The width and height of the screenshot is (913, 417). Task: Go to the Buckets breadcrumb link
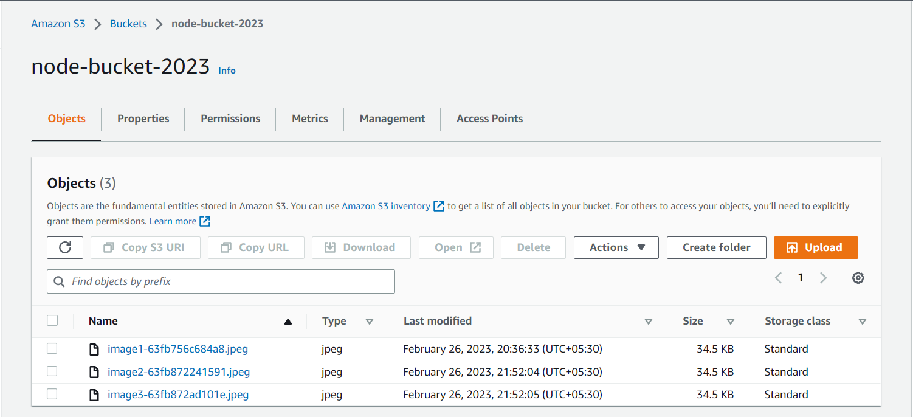pos(128,24)
